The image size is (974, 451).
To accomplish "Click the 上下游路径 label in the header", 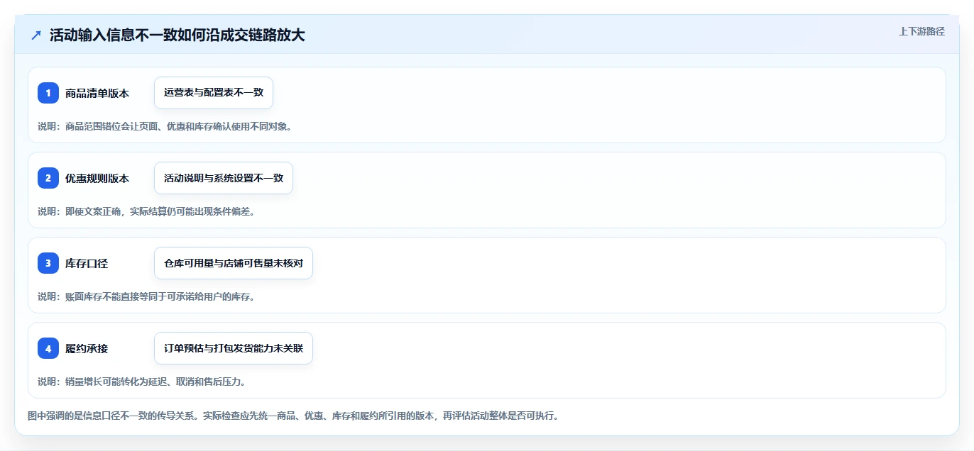I will [x=921, y=31].
